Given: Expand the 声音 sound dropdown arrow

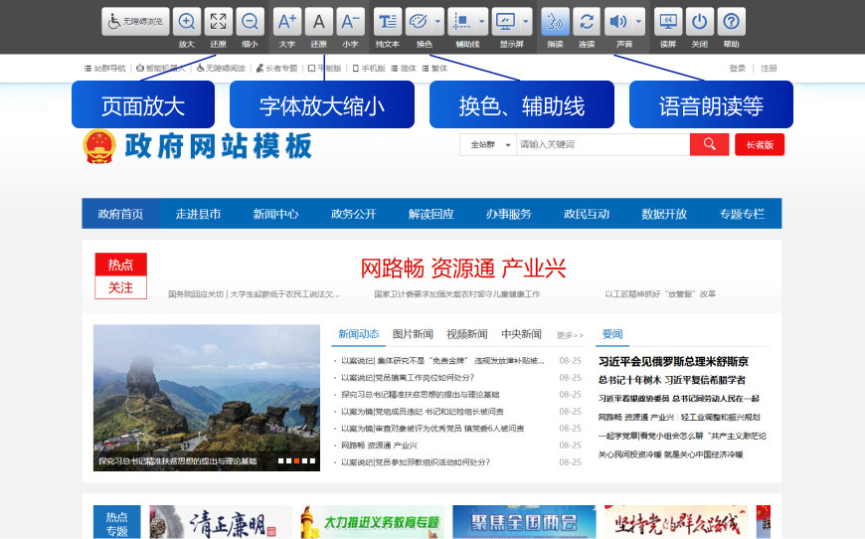Looking at the screenshot, I should tap(638, 21).
